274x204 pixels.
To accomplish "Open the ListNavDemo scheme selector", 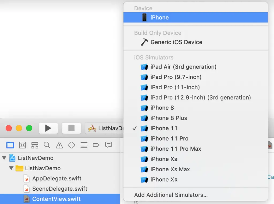I will (104, 128).
